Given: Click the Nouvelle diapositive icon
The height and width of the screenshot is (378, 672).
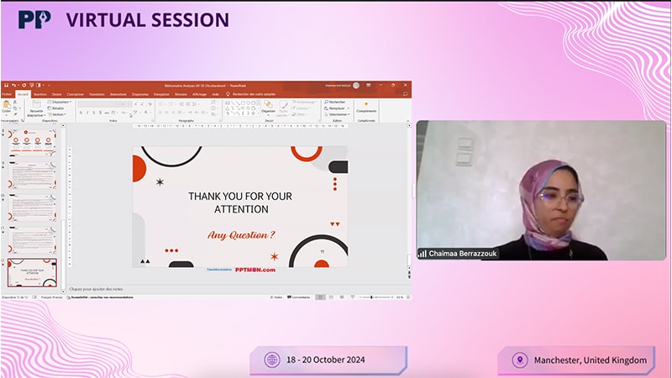Looking at the screenshot, I should [x=36, y=105].
